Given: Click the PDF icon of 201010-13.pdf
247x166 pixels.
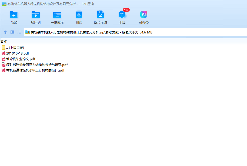Looking at the screenshot, I should (x=4, y=53).
